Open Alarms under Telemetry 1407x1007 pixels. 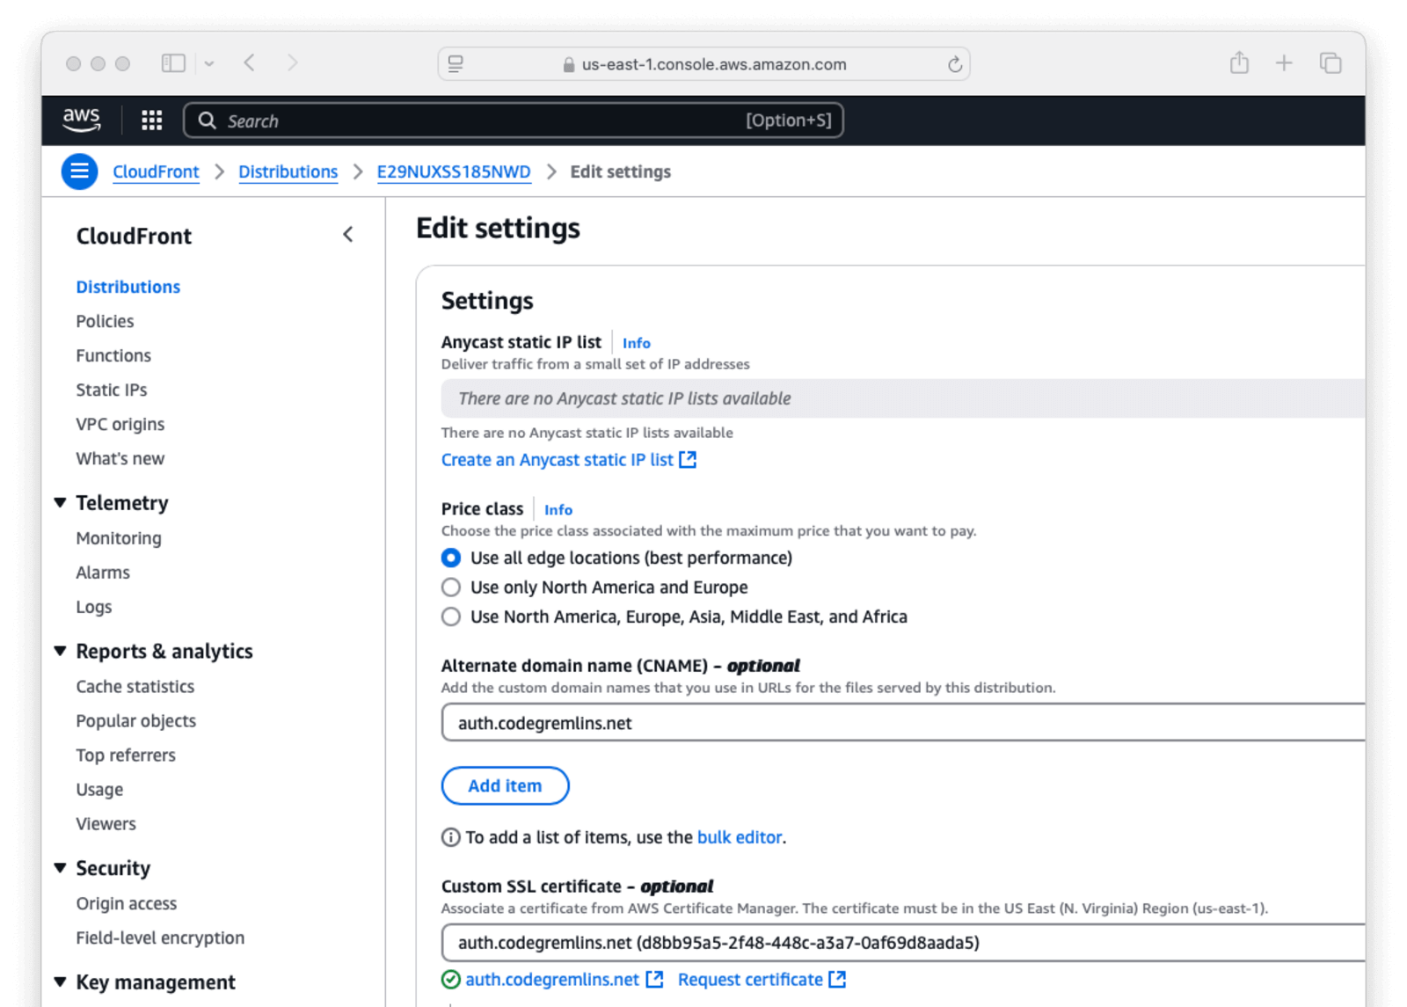pos(103,573)
